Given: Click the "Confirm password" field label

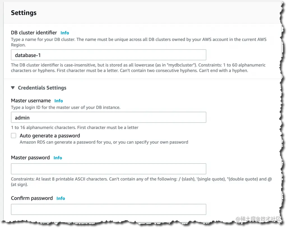Looking at the screenshot, I should 32,198.
